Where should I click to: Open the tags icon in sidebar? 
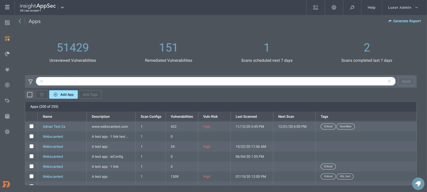[x=7, y=101]
